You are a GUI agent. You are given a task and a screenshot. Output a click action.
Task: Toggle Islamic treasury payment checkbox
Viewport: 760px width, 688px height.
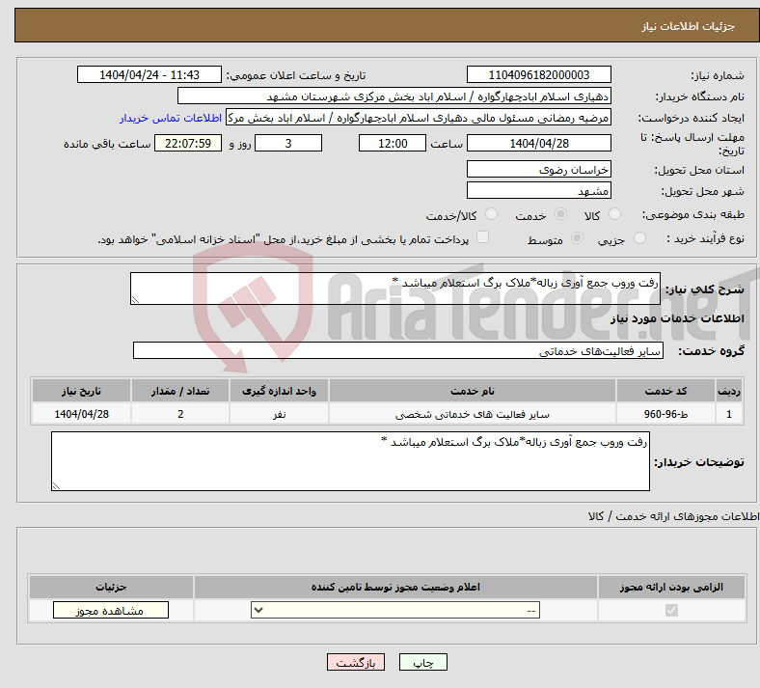(483, 237)
